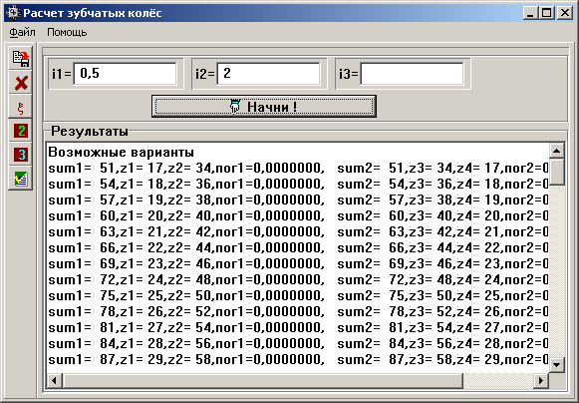Open the Файл menu

(x=22, y=33)
